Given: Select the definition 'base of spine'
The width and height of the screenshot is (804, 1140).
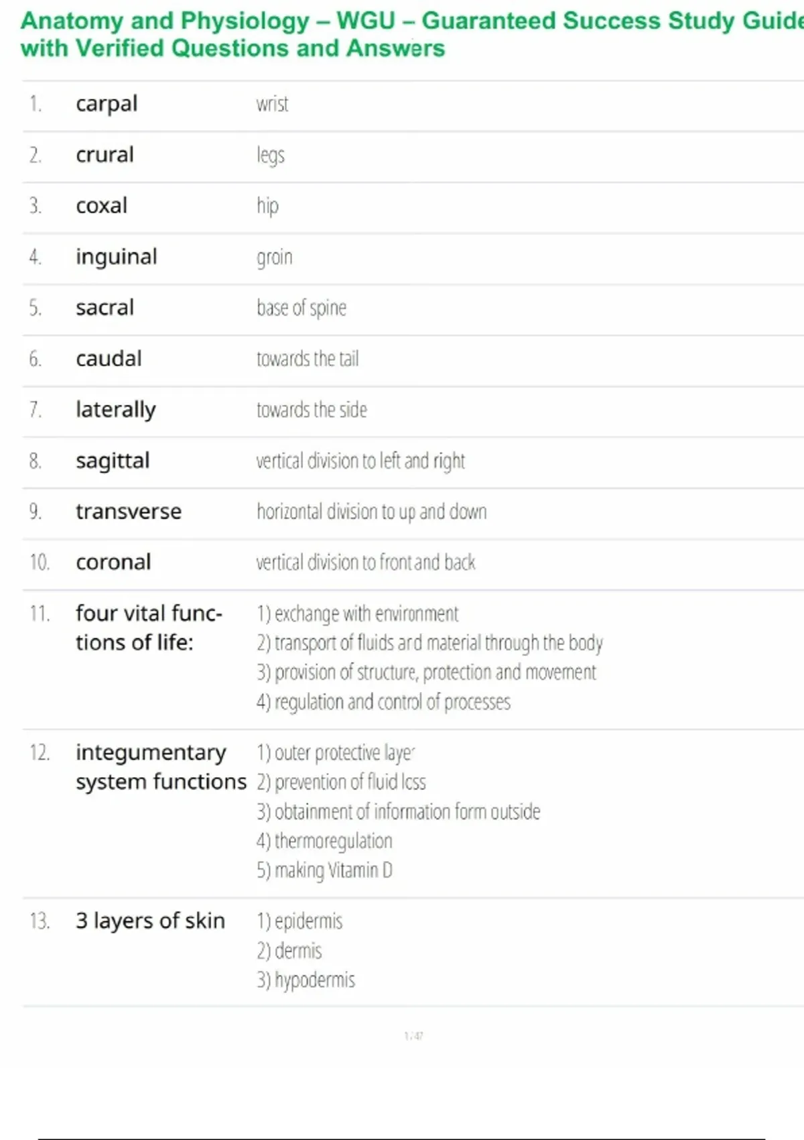Looking at the screenshot, I should tap(301, 308).
